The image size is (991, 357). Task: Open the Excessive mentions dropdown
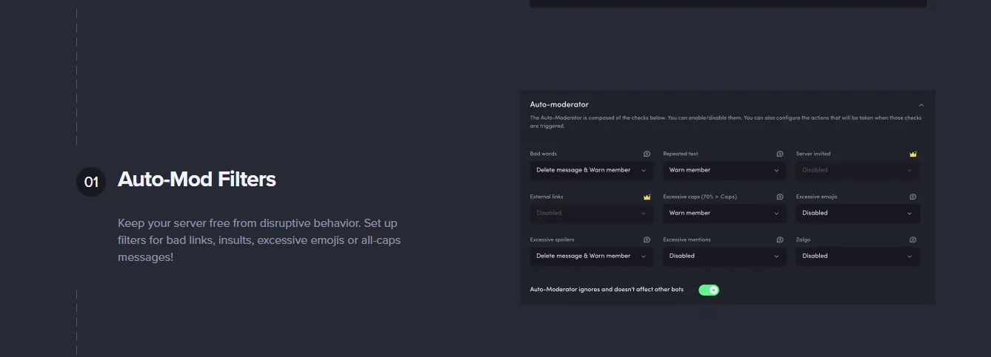724,256
